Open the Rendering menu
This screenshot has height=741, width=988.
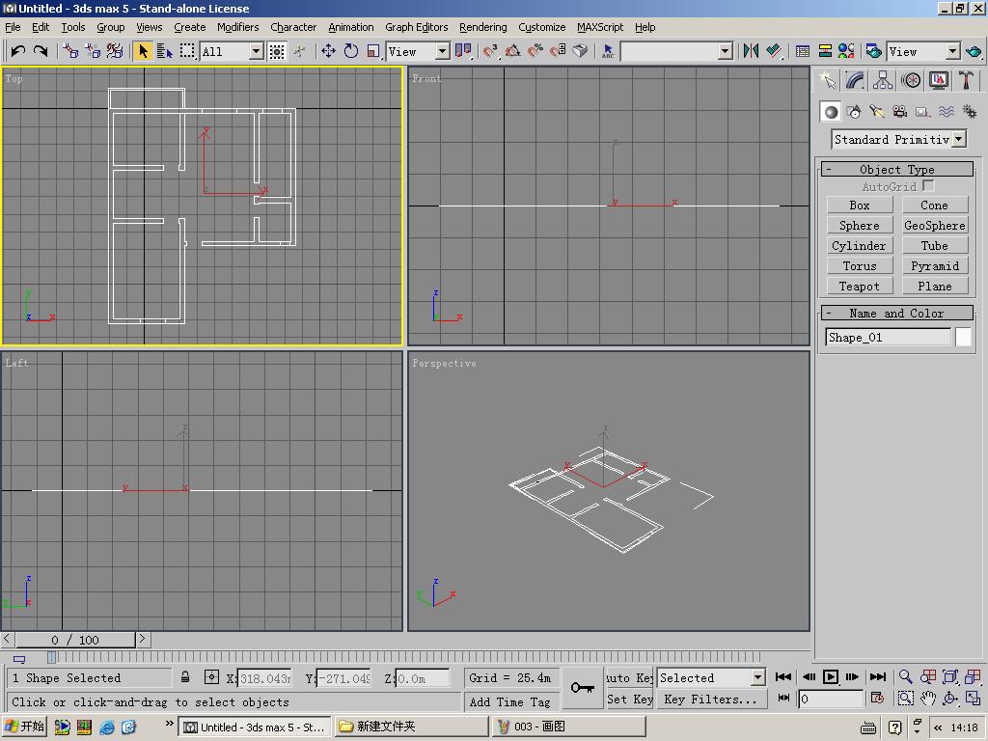(482, 27)
